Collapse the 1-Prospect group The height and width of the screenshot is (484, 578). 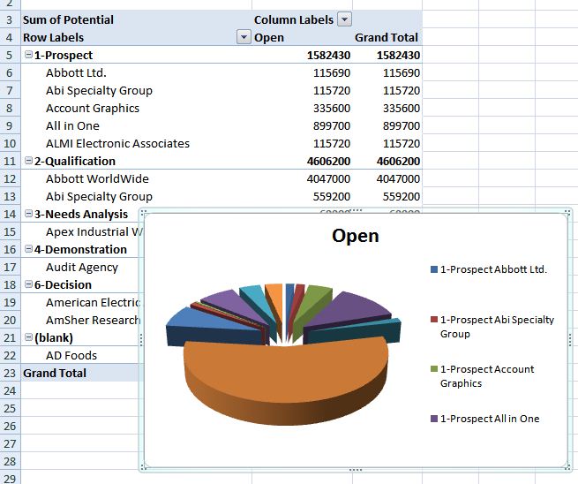[x=28, y=56]
